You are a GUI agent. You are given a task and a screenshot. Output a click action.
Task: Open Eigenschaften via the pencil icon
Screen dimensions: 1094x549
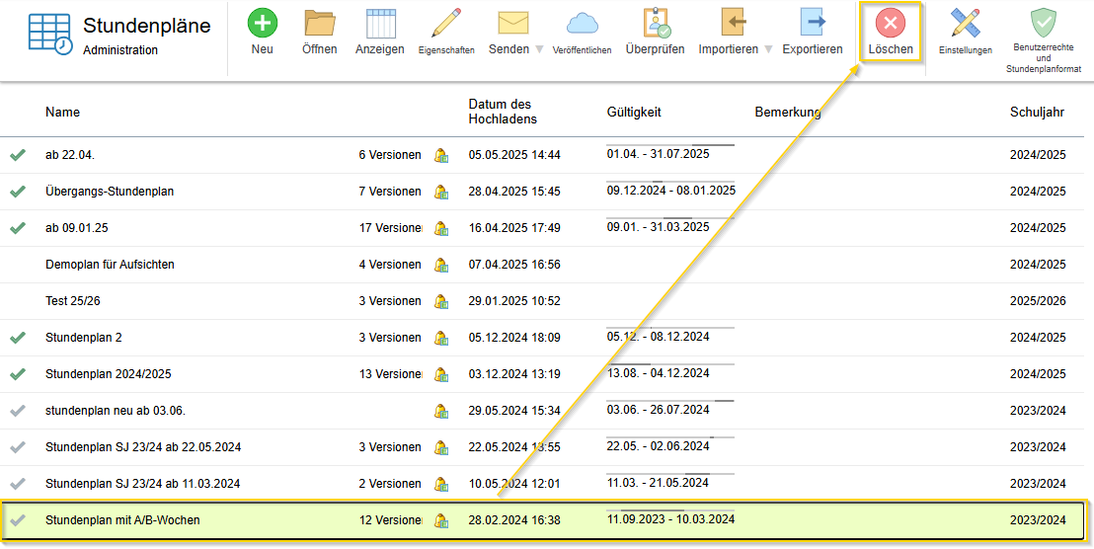click(x=446, y=23)
